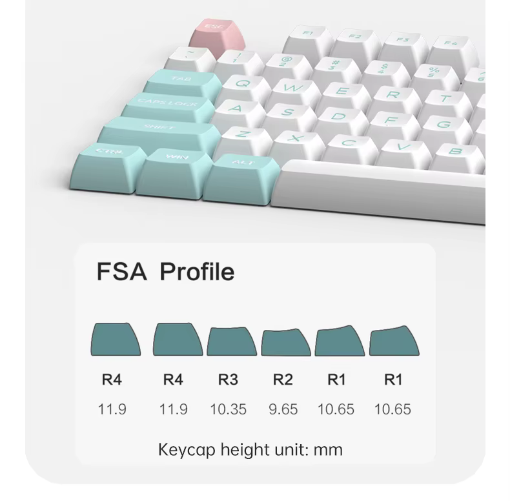Click the R3 keycap profile shape
Image resolution: width=510 pixels, height=501 pixels.
point(232,342)
